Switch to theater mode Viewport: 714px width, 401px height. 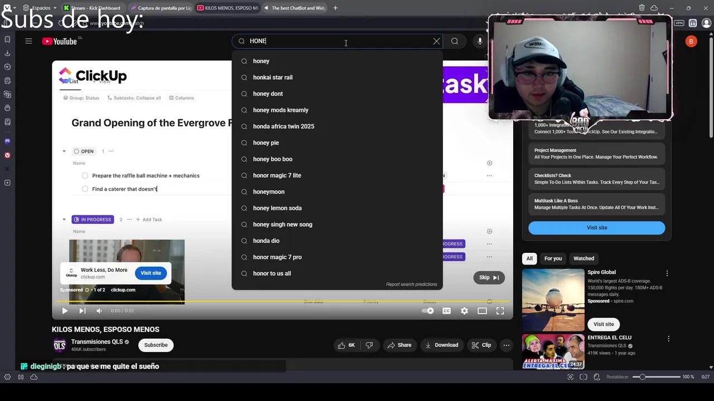(x=482, y=311)
